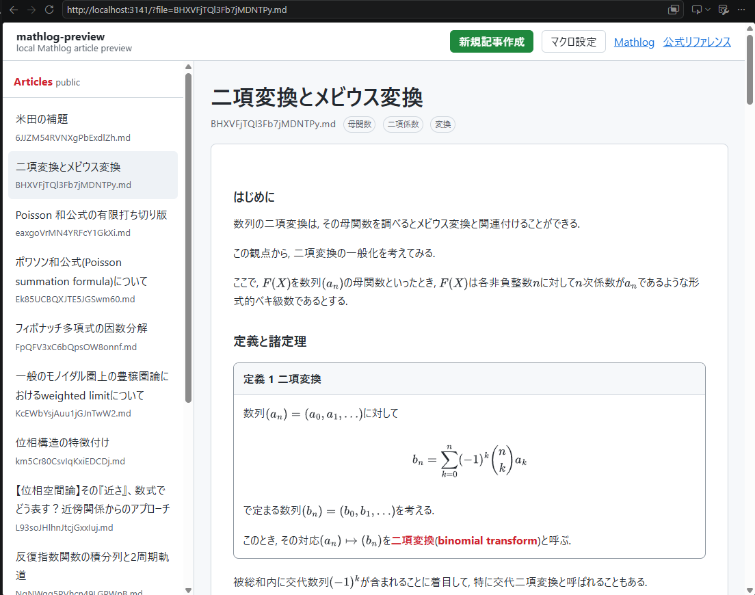This screenshot has width=755, height=595.
Task: Open the マクロ設定 button
Action: pos(574,42)
